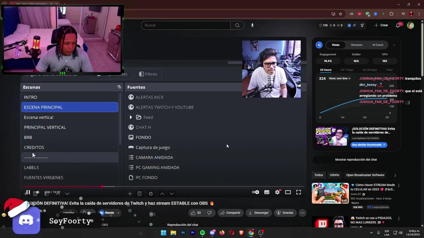Click install app icon in address bar
The width and height of the screenshot is (424, 238).
point(333,14)
